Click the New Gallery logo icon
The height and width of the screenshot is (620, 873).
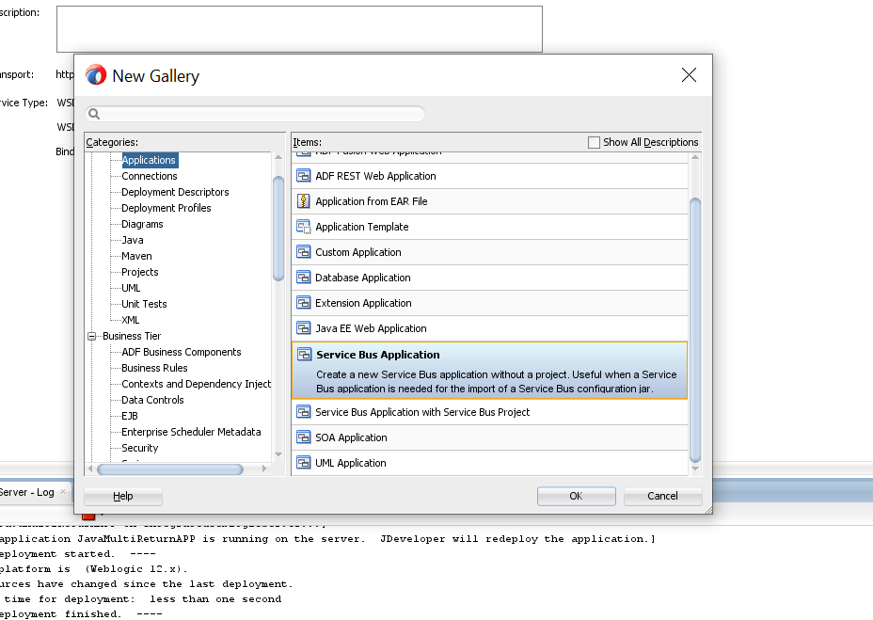[x=96, y=74]
